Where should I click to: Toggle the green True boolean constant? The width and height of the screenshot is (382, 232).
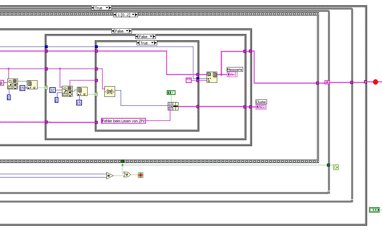pyautogui.click(x=171, y=93)
